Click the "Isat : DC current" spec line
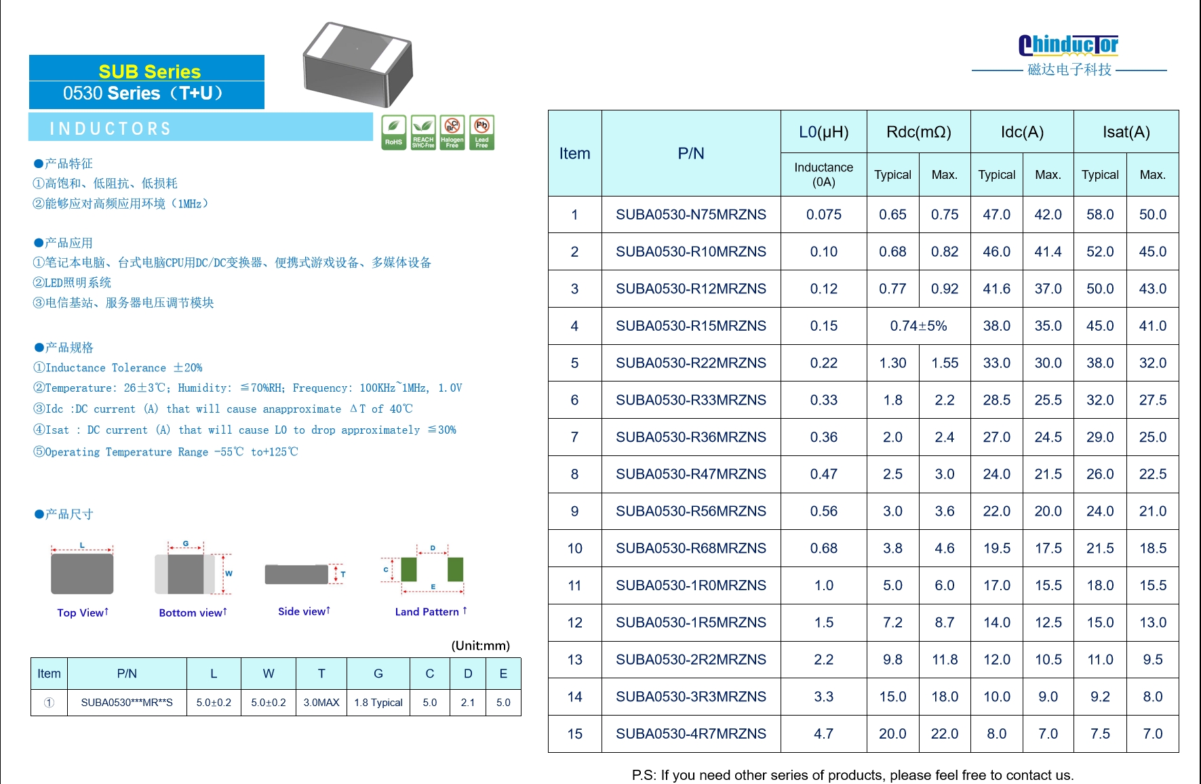The height and width of the screenshot is (784, 1201). [245, 430]
